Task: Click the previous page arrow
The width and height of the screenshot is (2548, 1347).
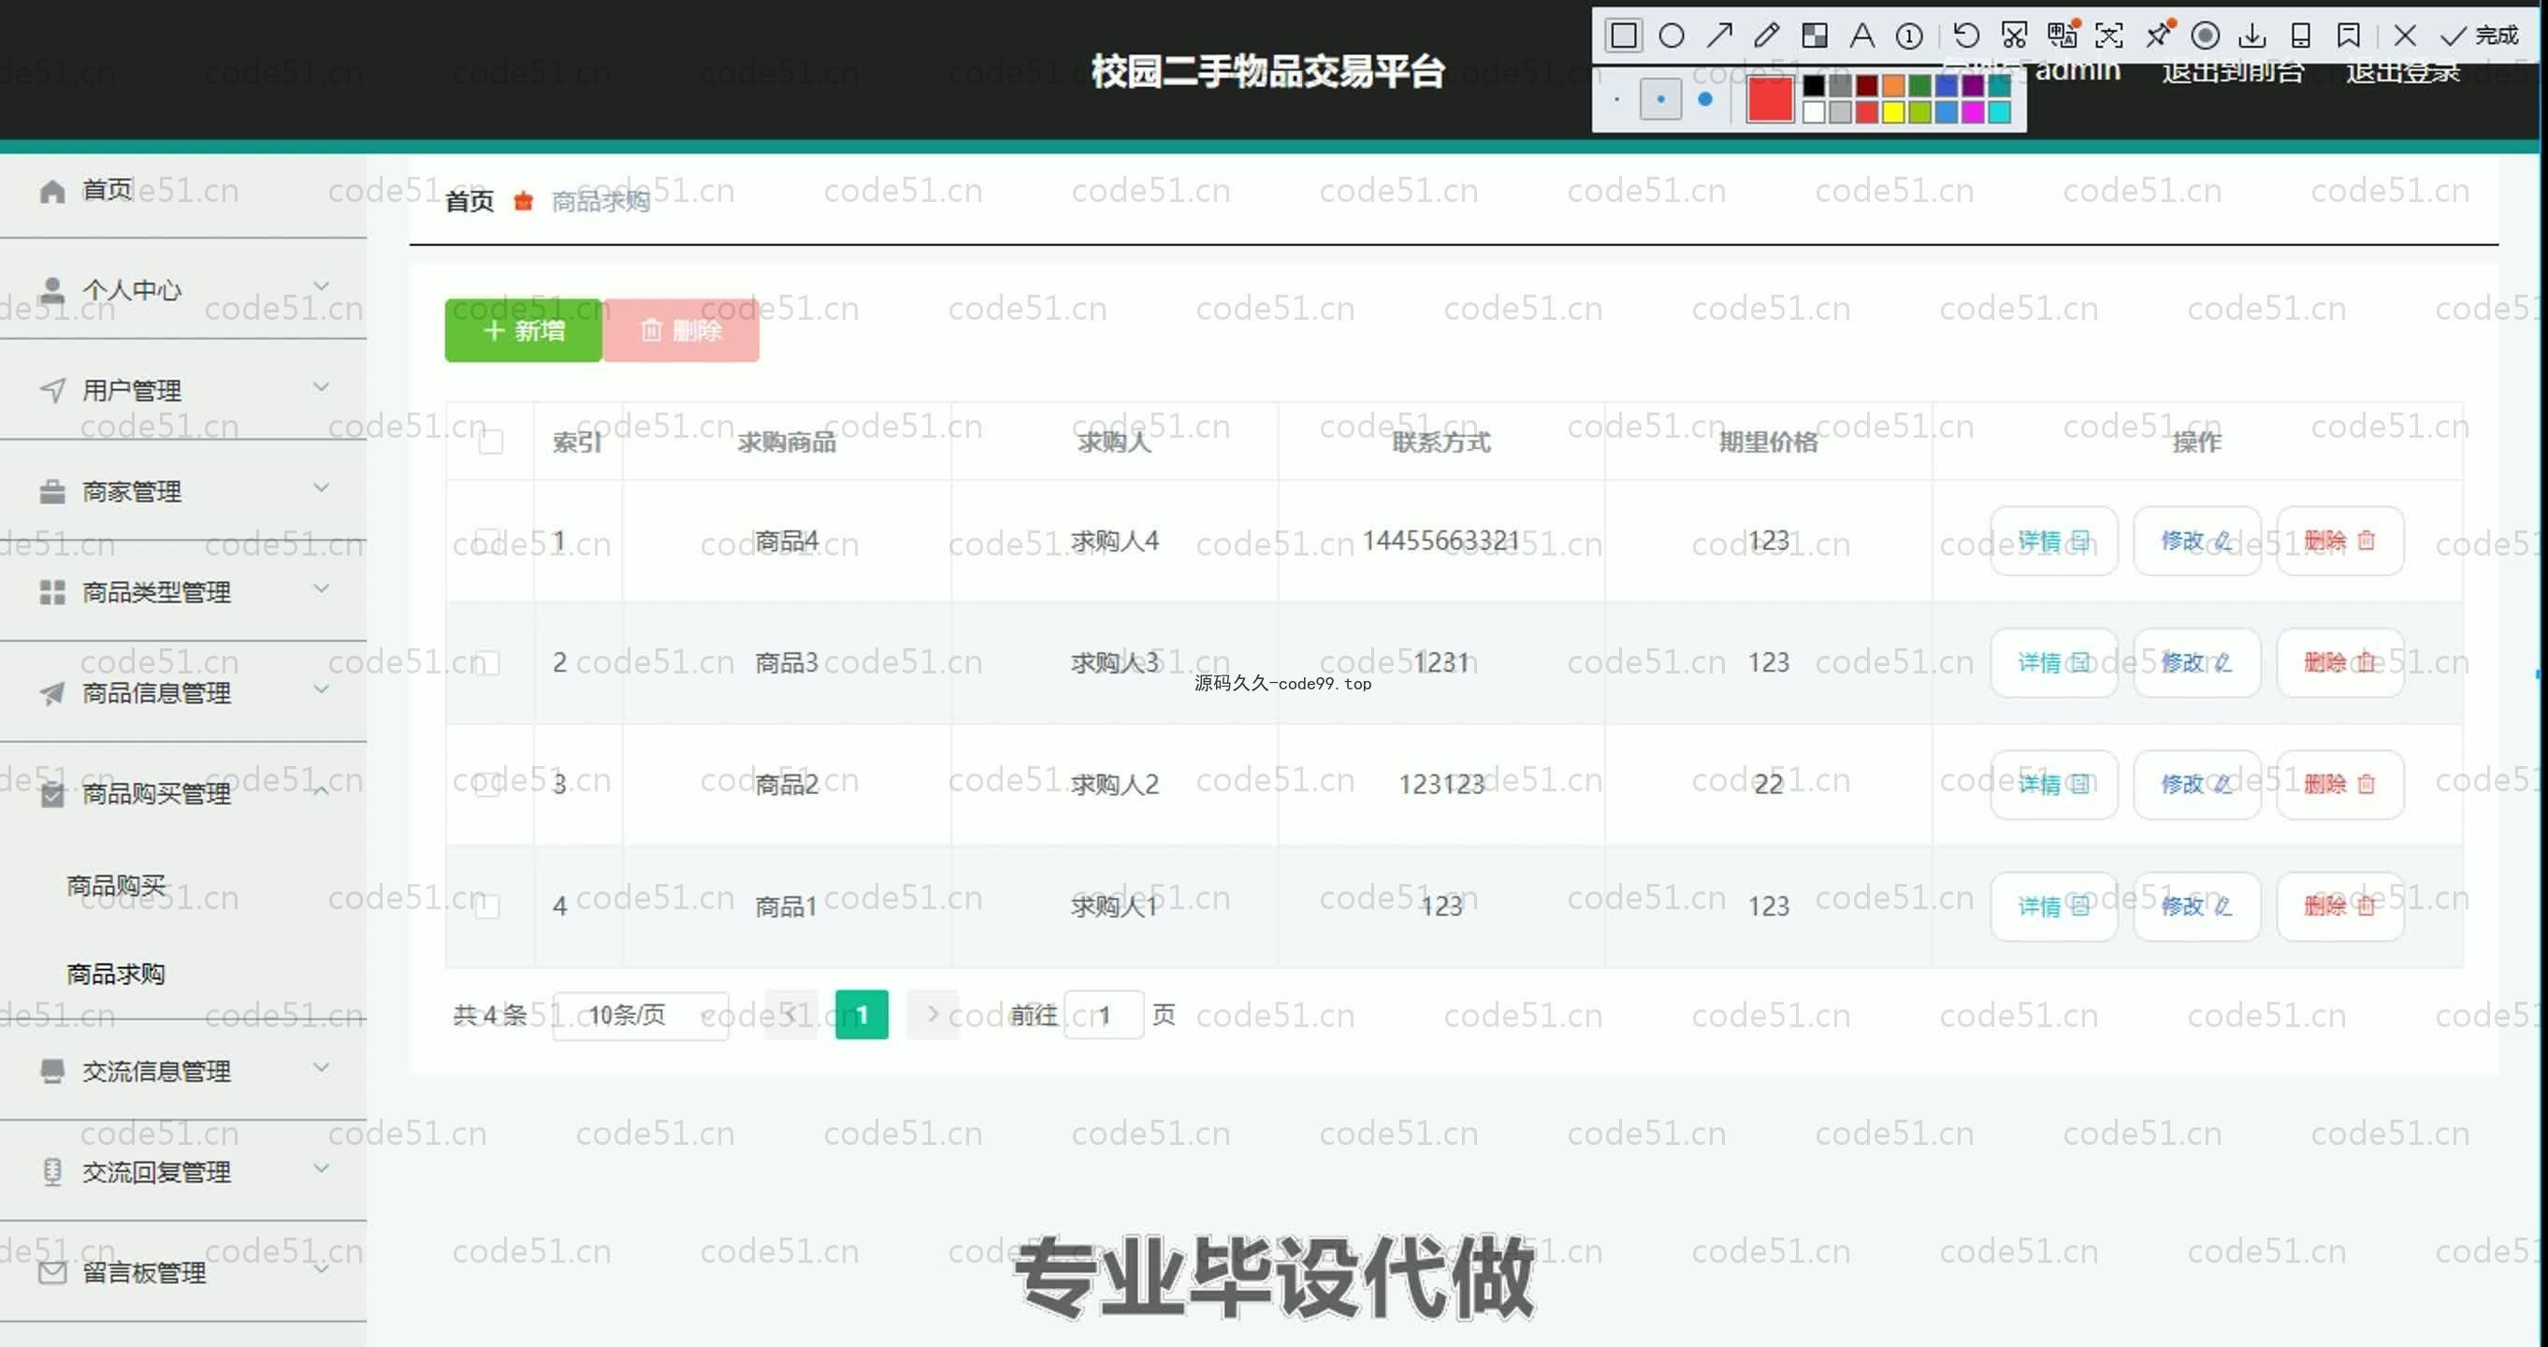Action: [790, 1015]
